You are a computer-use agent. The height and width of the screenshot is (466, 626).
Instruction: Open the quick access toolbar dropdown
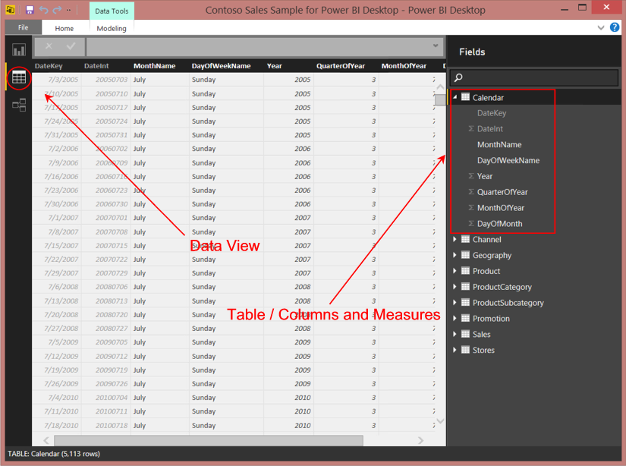69,10
